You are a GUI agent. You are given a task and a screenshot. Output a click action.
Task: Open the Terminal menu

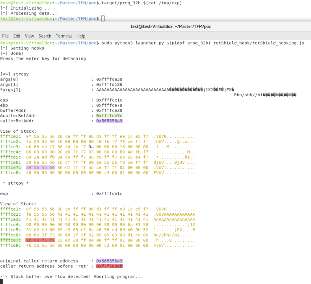[x=64, y=36]
